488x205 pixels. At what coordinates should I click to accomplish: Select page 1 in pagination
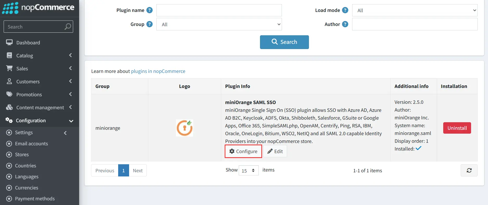click(x=124, y=170)
